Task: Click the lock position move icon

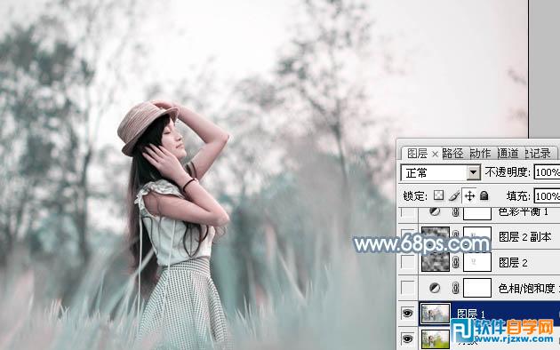Action: click(469, 195)
